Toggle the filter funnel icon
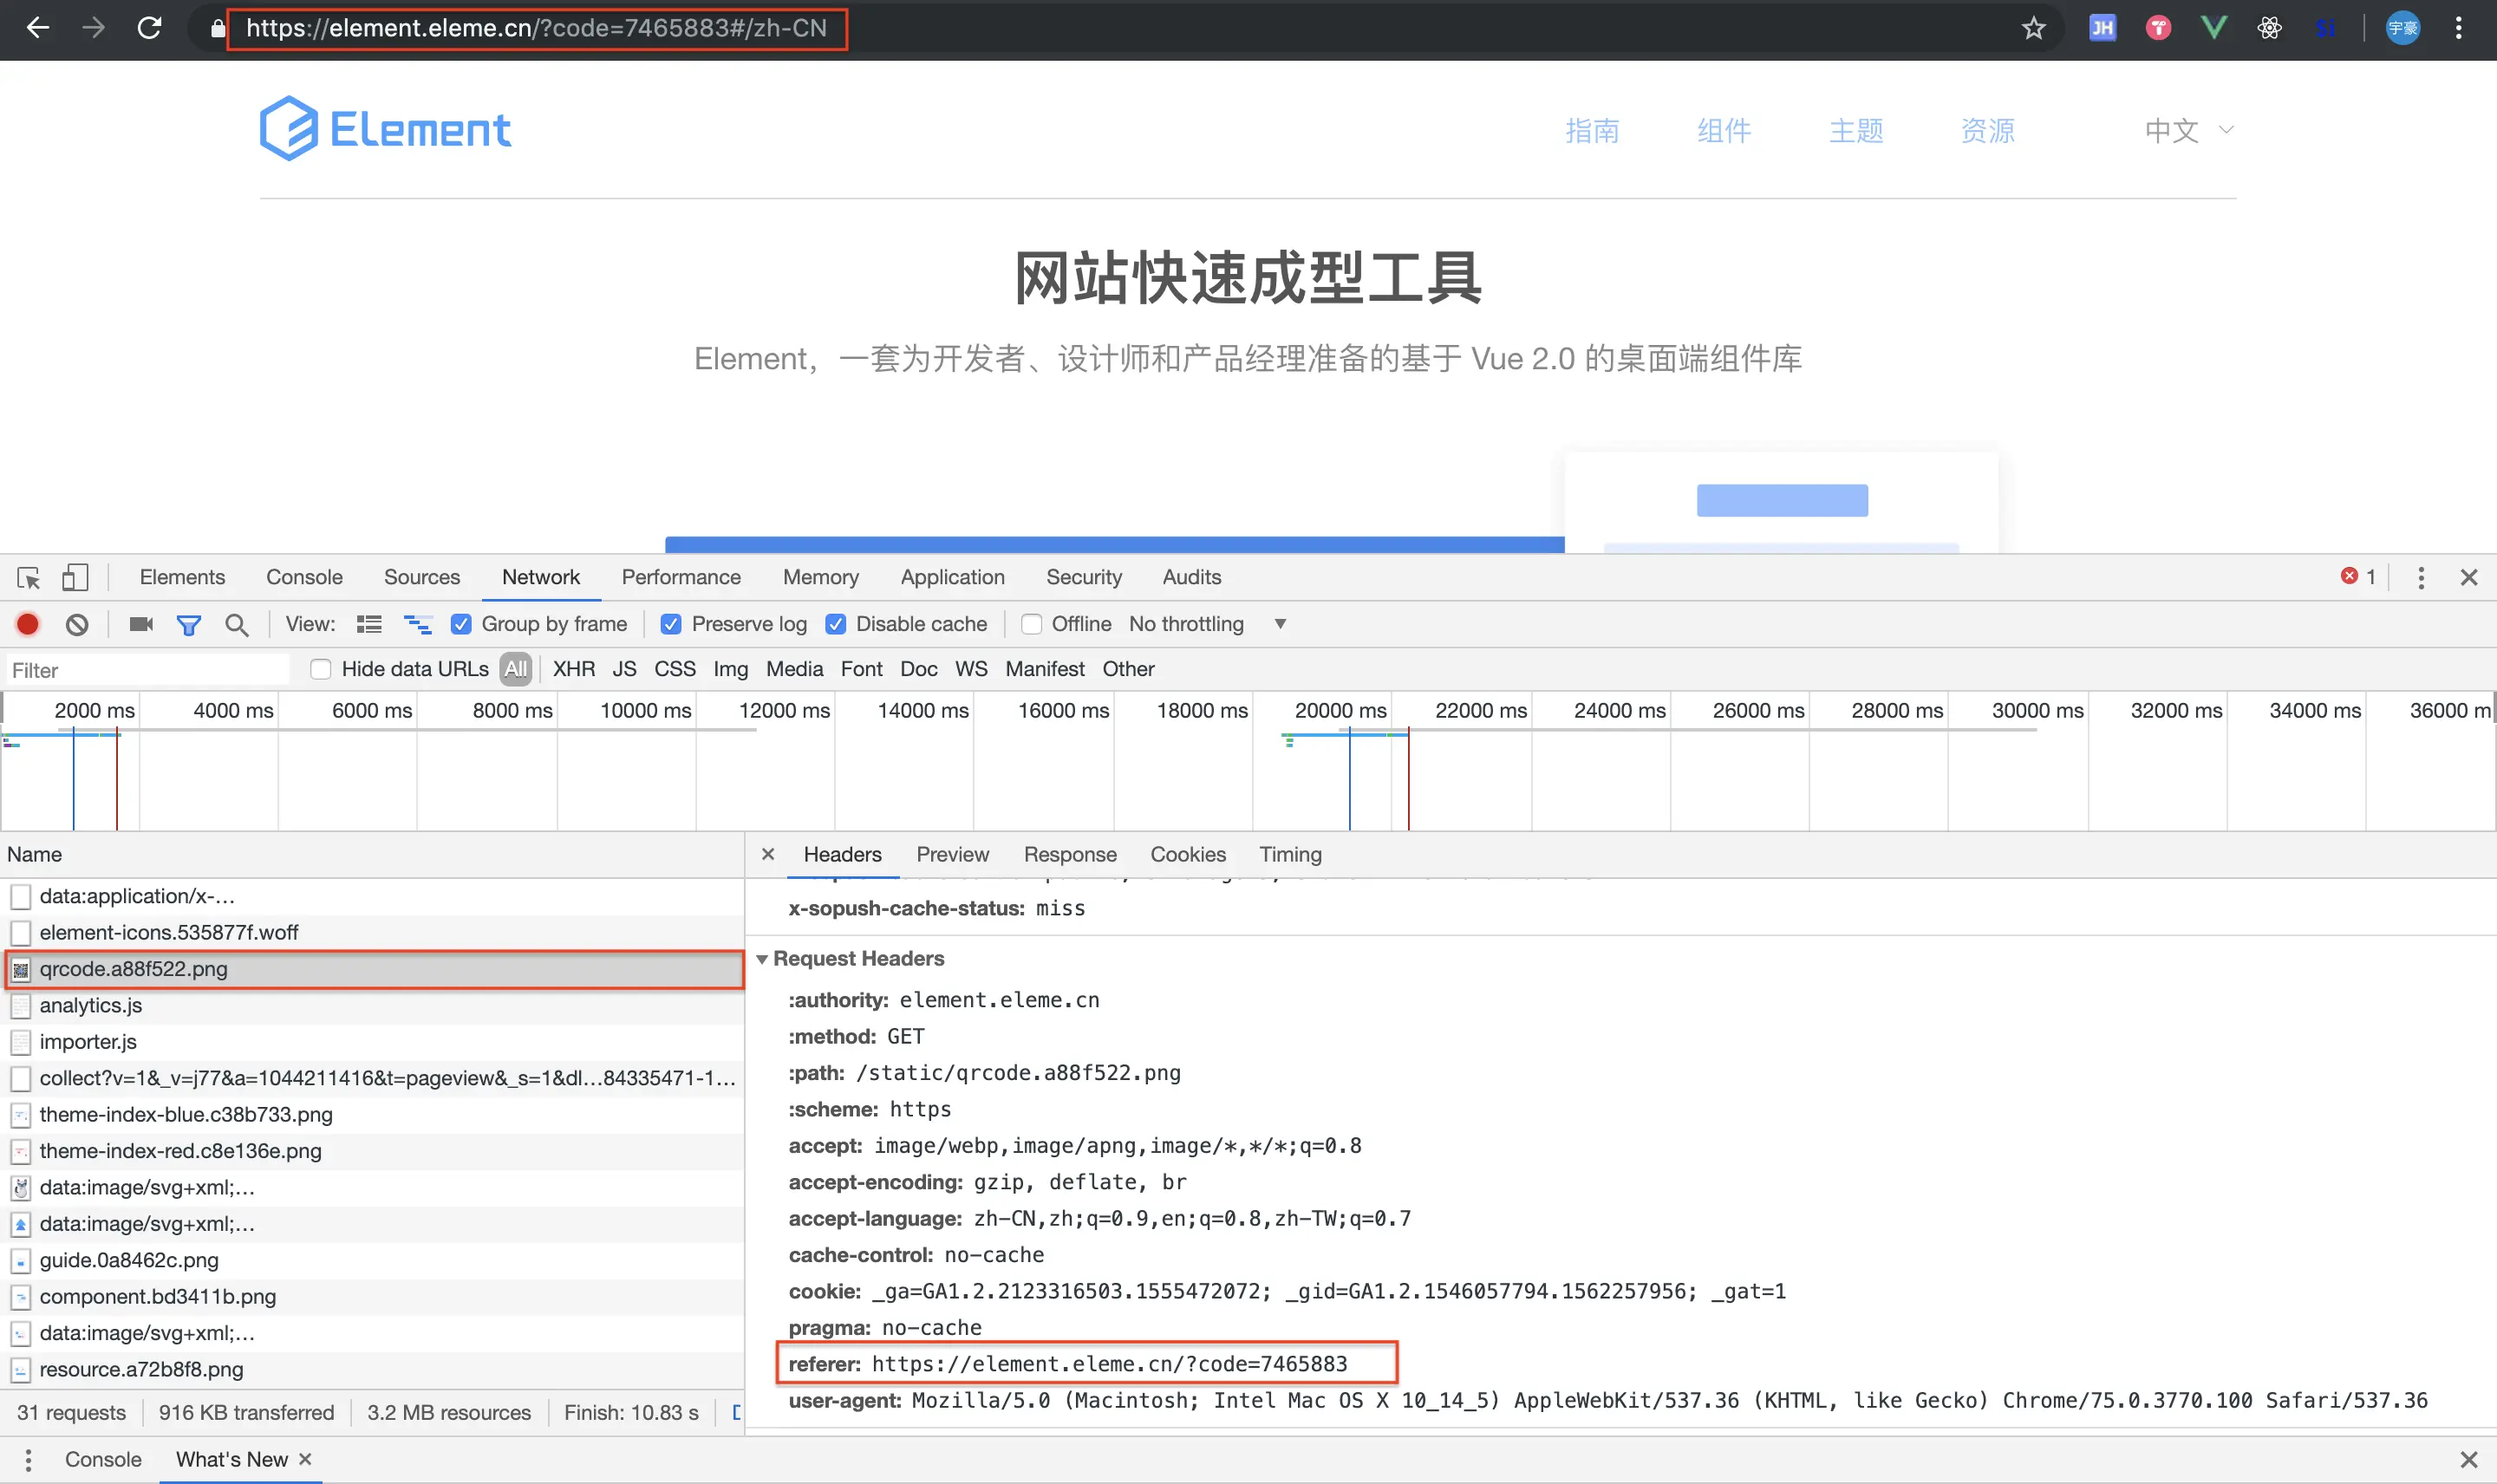 (188, 624)
